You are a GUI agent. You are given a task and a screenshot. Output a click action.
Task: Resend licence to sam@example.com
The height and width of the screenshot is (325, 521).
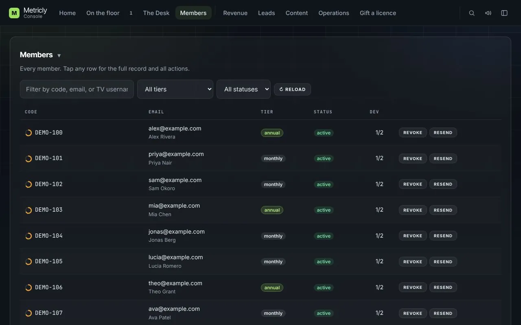coord(443,184)
